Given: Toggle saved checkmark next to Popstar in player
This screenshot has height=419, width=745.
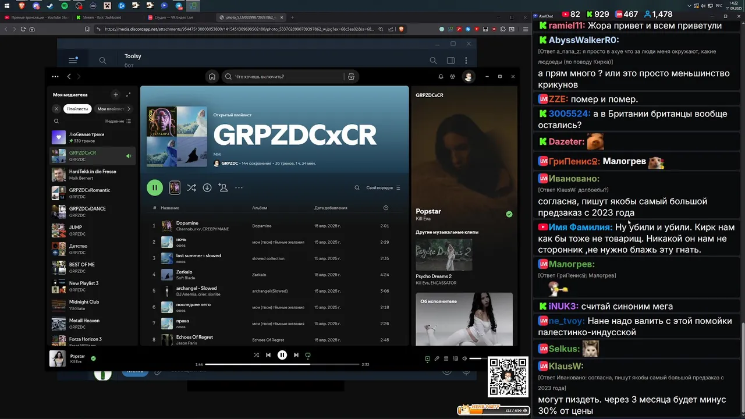Looking at the screenshot, I should click(93, 358).
